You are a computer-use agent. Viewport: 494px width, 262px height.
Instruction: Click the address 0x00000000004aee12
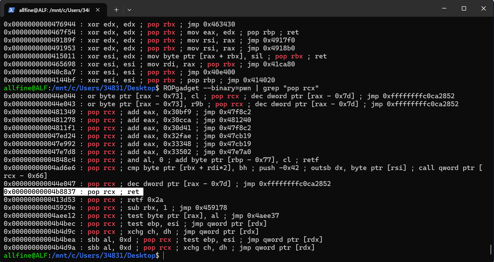pos(40,216)
